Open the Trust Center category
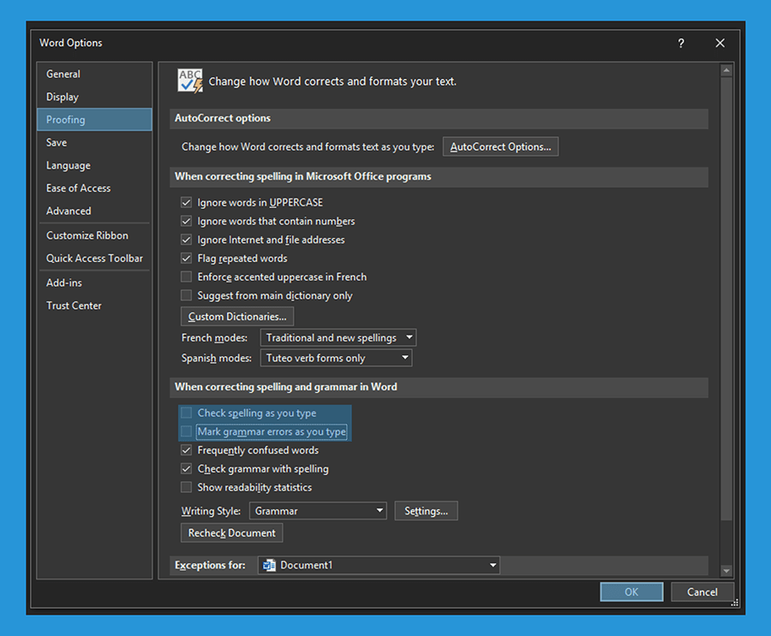This screenshot has height=636, width=771. (94, 306)
